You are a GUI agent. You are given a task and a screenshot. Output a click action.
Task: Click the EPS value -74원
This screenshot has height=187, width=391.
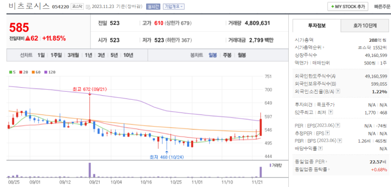click(x=381, y=126)
